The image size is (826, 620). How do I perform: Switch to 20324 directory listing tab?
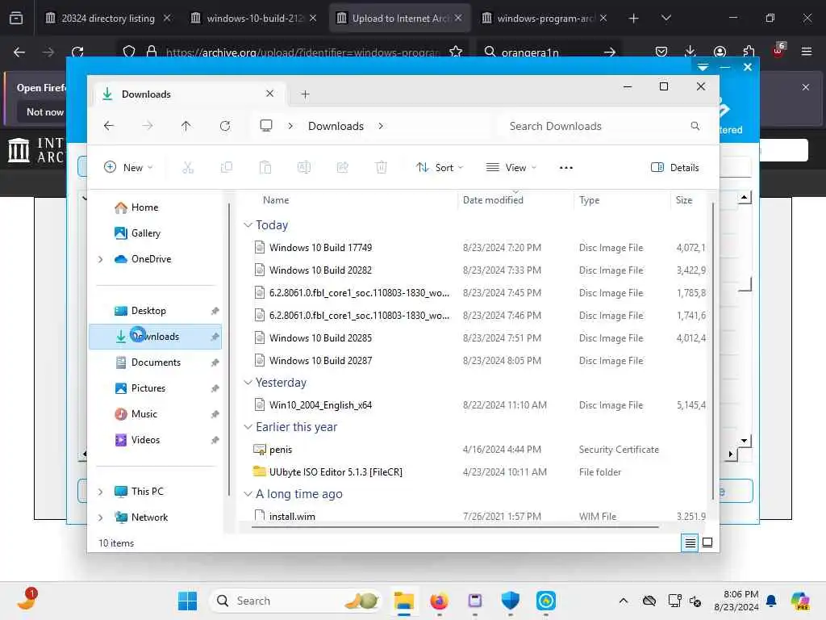tap(108, 18)
